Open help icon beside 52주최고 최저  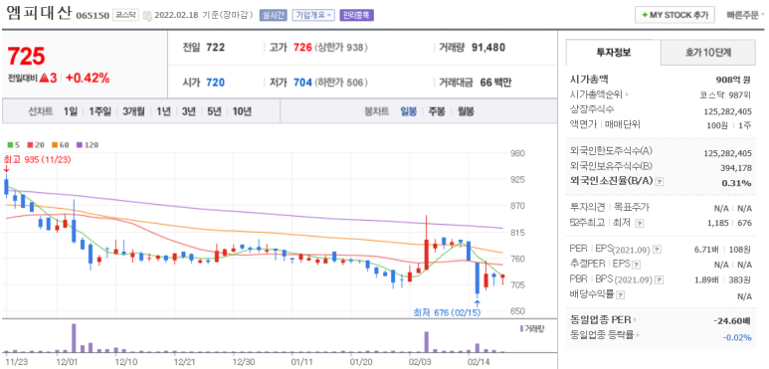pos(639,224)
